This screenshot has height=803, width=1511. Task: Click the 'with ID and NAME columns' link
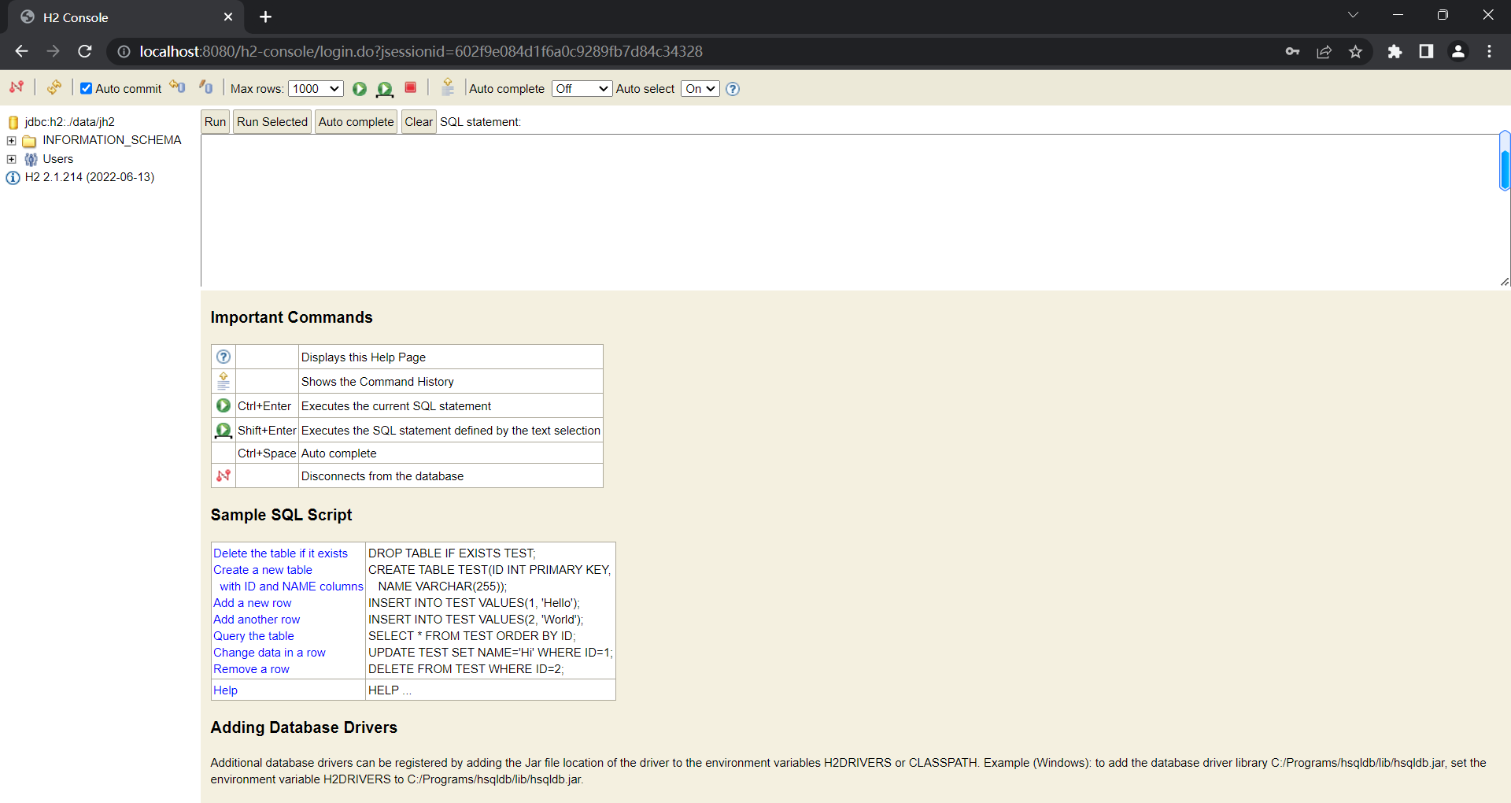pyautogui.click(x=291, y=587)
